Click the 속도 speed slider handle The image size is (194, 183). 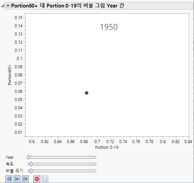[x=31, y=164]
